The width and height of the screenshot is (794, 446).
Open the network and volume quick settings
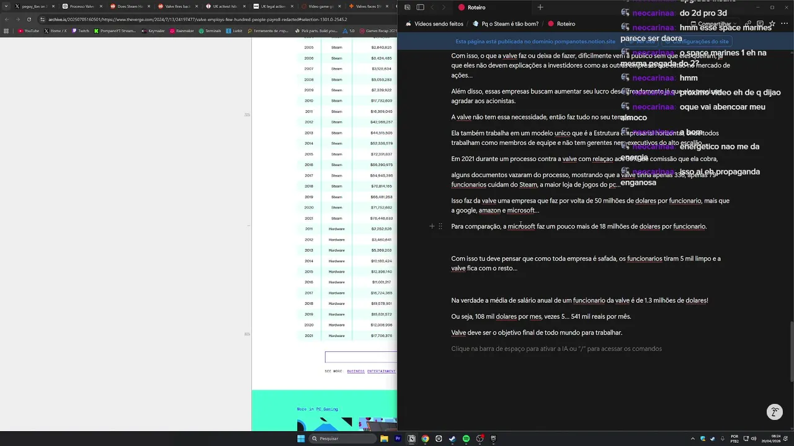tap(749, 439)
